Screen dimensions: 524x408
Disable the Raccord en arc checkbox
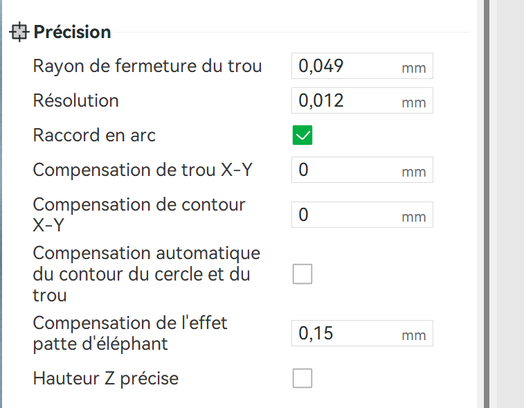pyautogui.click(x=302, y=135)
